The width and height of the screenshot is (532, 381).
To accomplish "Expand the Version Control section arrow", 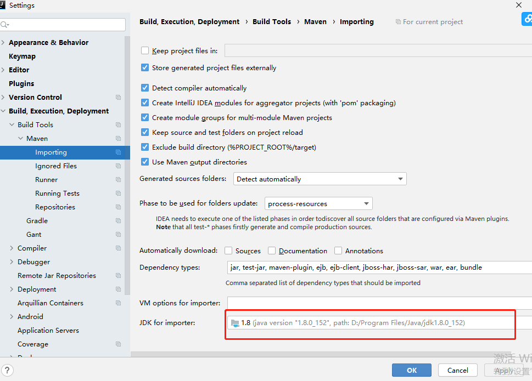I will (3, 97).
